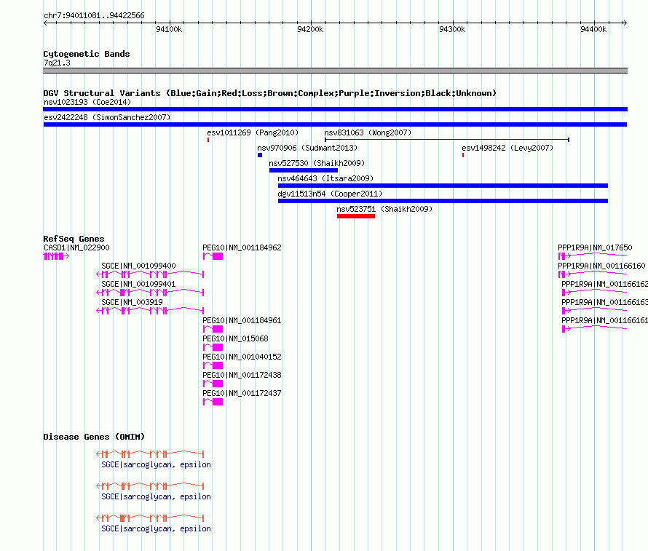
Task: Click the Cytogenetic Bands track heading
Action: coord(87,54)
